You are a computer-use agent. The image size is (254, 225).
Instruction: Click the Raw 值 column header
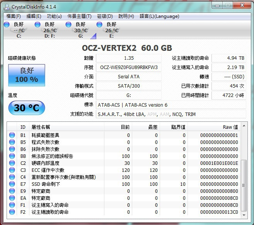tap(214, 127)
